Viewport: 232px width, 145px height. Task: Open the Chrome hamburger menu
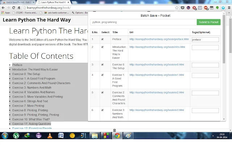[229, 8]
